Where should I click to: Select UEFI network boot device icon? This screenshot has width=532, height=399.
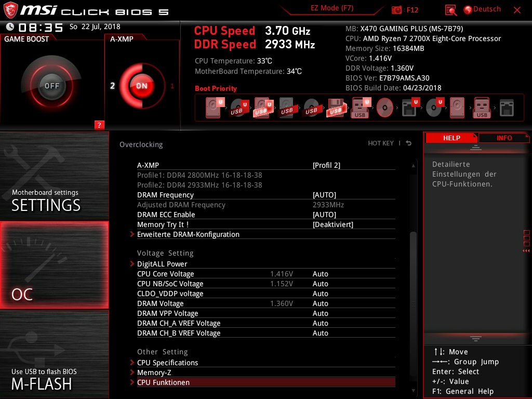pos(411,108)
